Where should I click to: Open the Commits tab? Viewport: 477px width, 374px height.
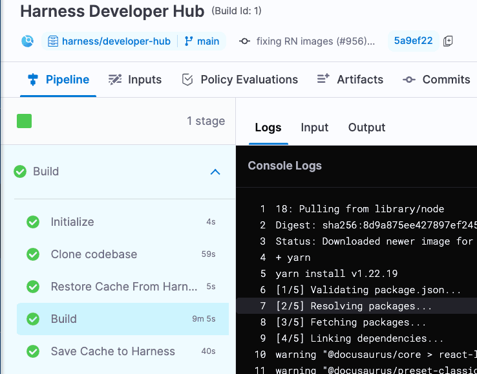pyautogui.click(x=436, y=80)
